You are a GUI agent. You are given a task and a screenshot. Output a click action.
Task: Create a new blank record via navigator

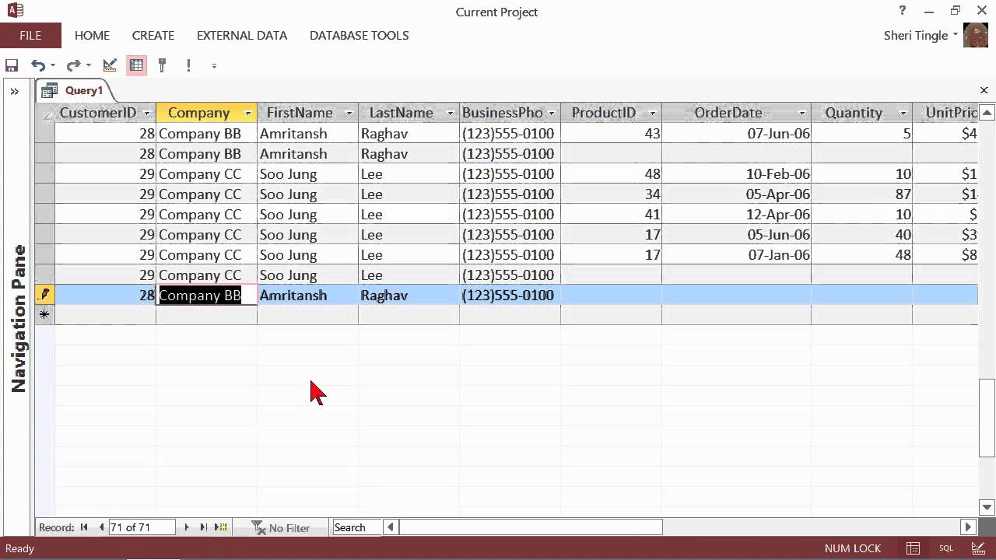pos(221,527)
